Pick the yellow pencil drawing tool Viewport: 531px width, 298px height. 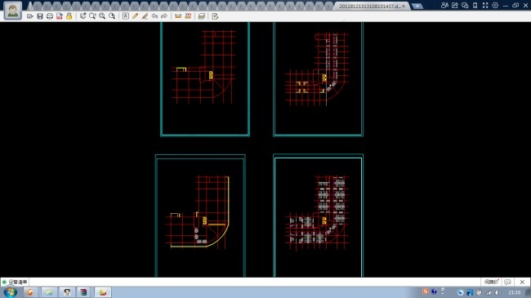[x=135, y=16]
